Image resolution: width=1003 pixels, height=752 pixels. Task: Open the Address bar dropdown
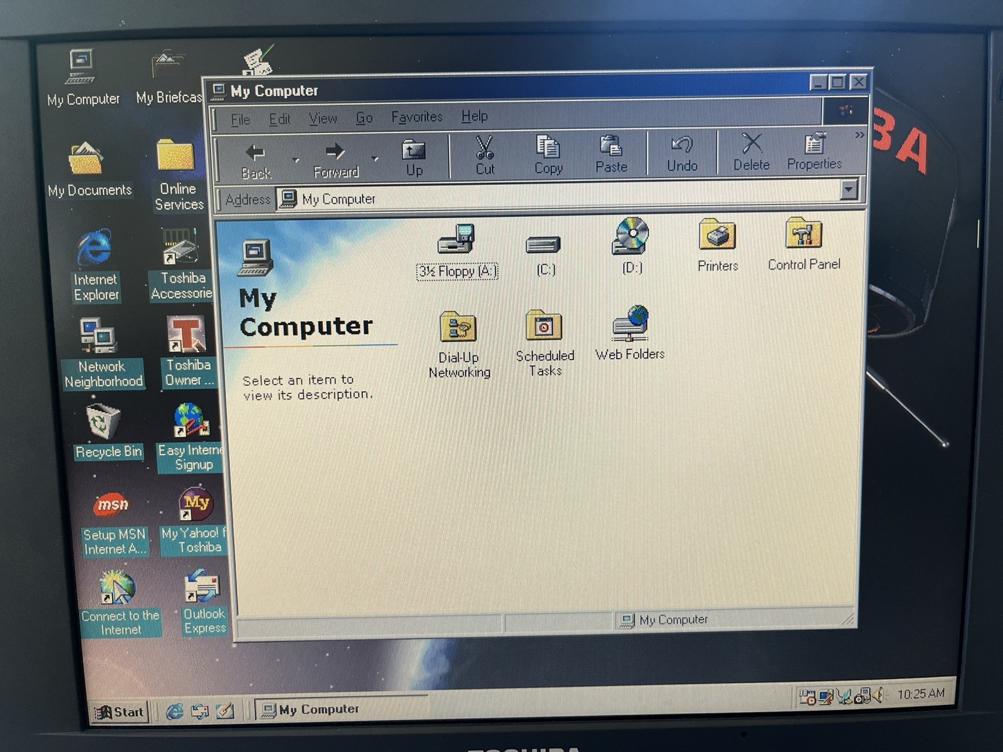coord(849,189)
